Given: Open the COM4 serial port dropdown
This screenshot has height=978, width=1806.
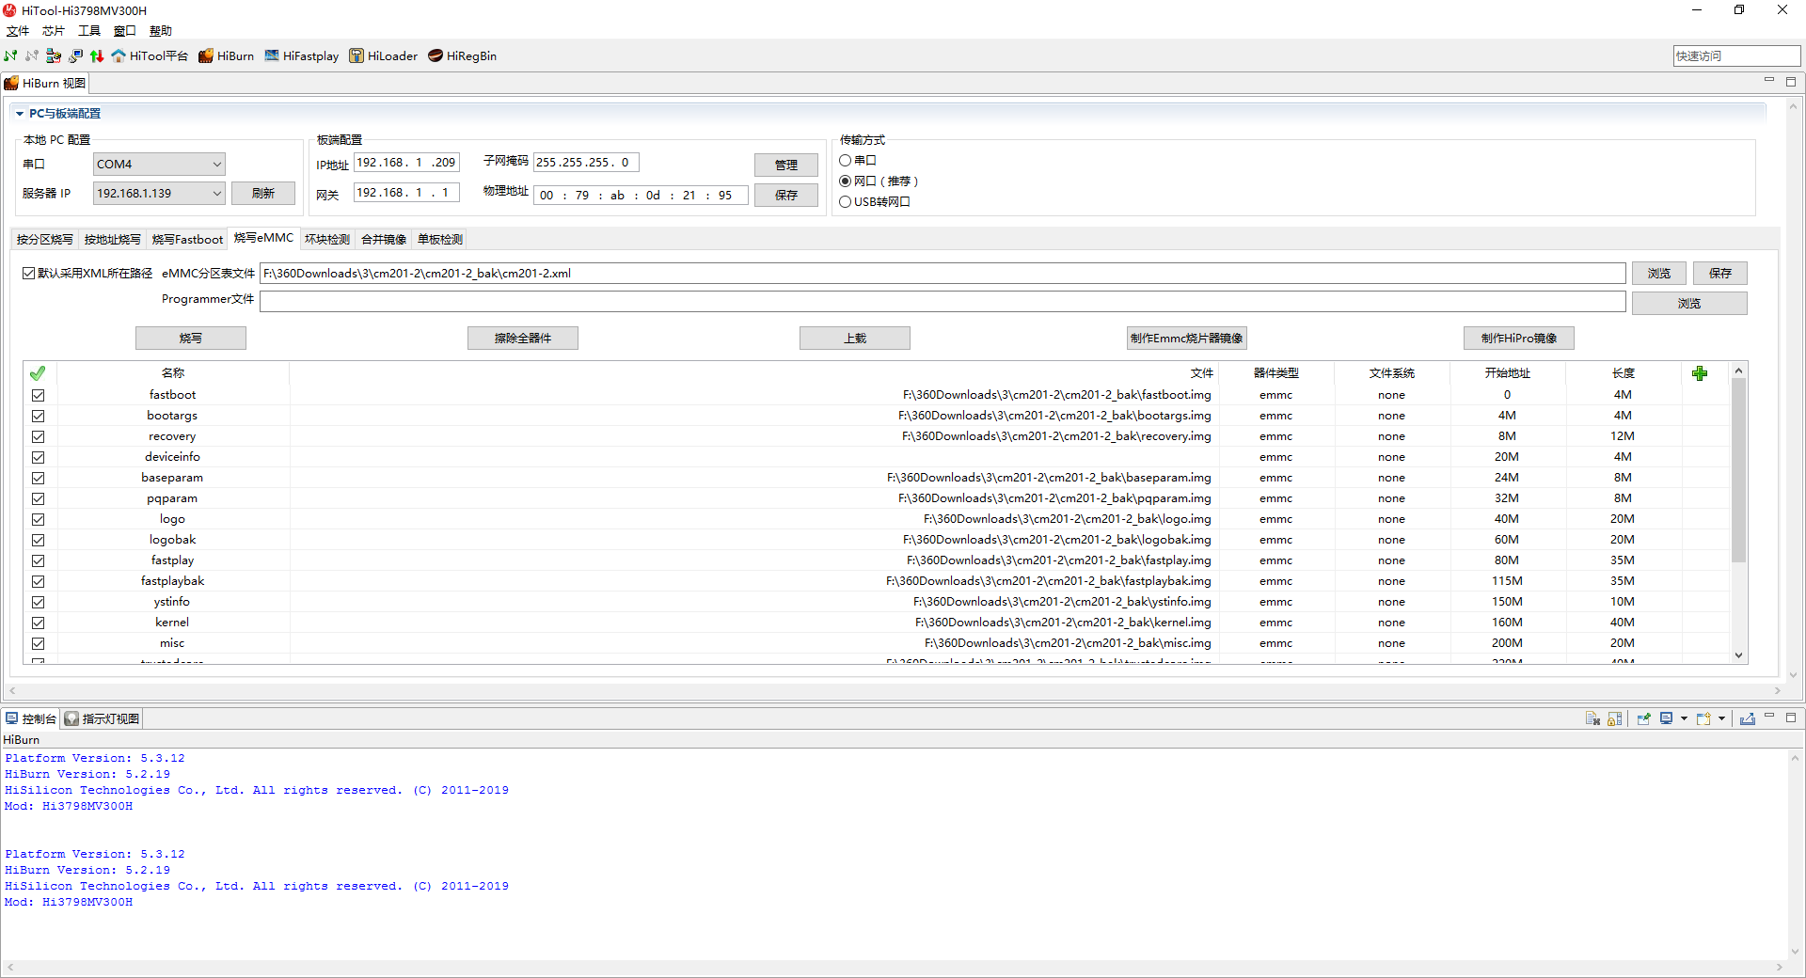Looking at the screenshot, I should (159, 165).
